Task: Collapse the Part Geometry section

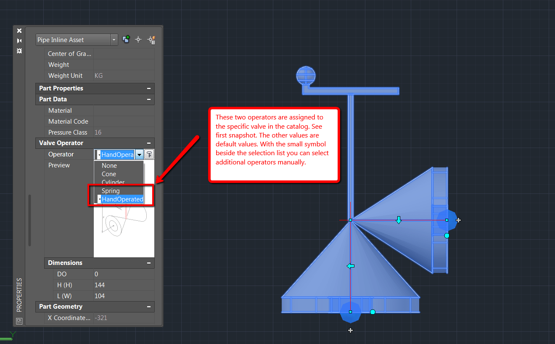Action: coord(149,307)
